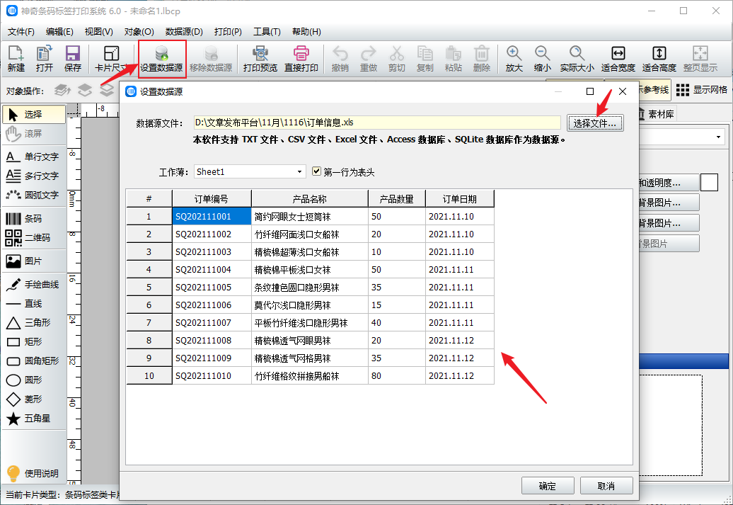Toggle 显示网格 show grid option
Image resolution: width=733 pixels, height=505 pixels.
(x=702, y=90)
